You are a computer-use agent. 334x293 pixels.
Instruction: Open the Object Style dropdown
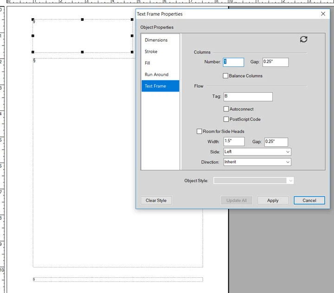(253, 181)
